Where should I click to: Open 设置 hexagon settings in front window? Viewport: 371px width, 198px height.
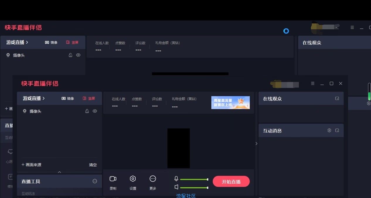pyautogui.click(x=133, y=179)
